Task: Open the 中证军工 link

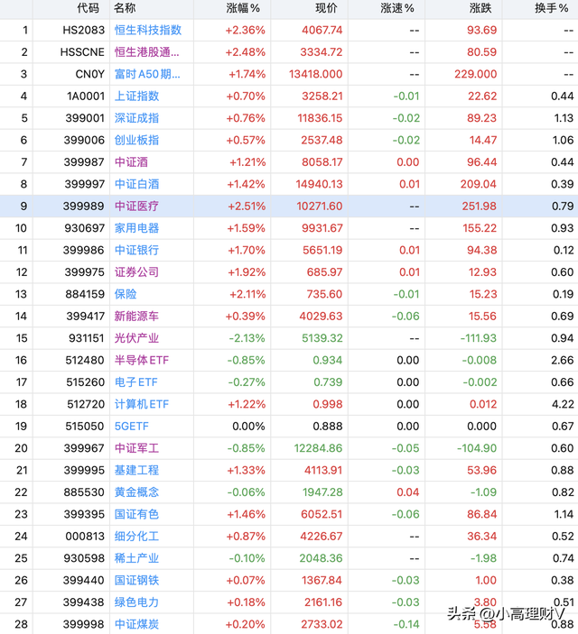Action: pyautogui.click(x=136, y=448)
